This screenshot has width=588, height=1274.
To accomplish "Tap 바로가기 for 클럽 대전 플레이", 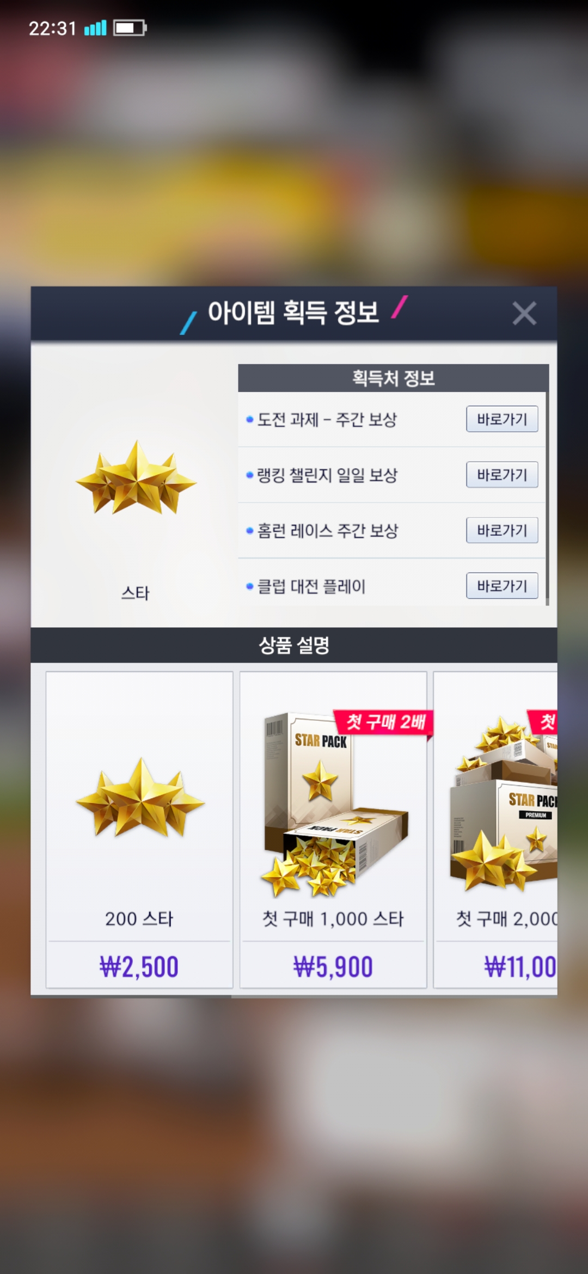I will (502, 586).
